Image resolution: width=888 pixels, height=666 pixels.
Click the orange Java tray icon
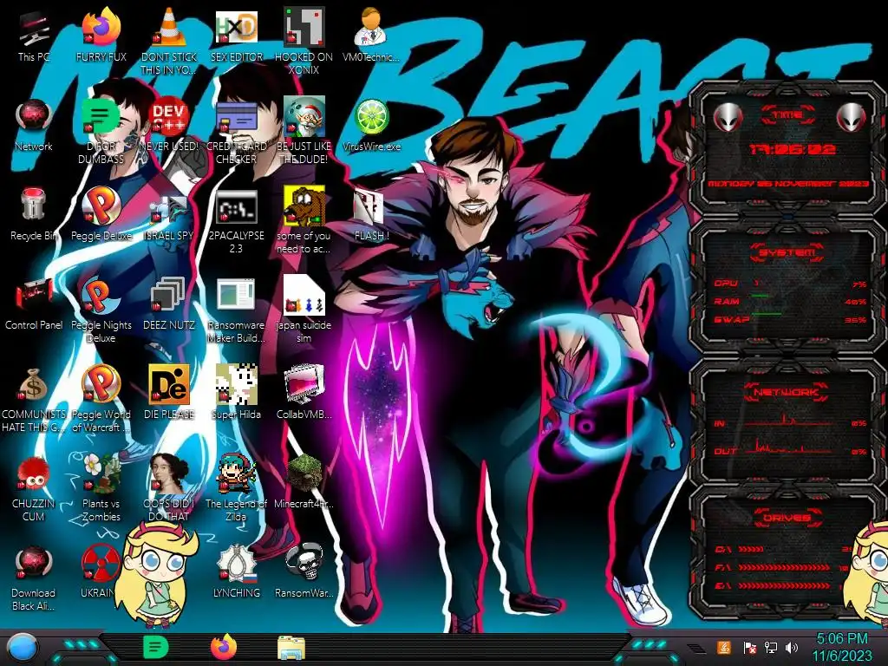[x=724, y=647]
